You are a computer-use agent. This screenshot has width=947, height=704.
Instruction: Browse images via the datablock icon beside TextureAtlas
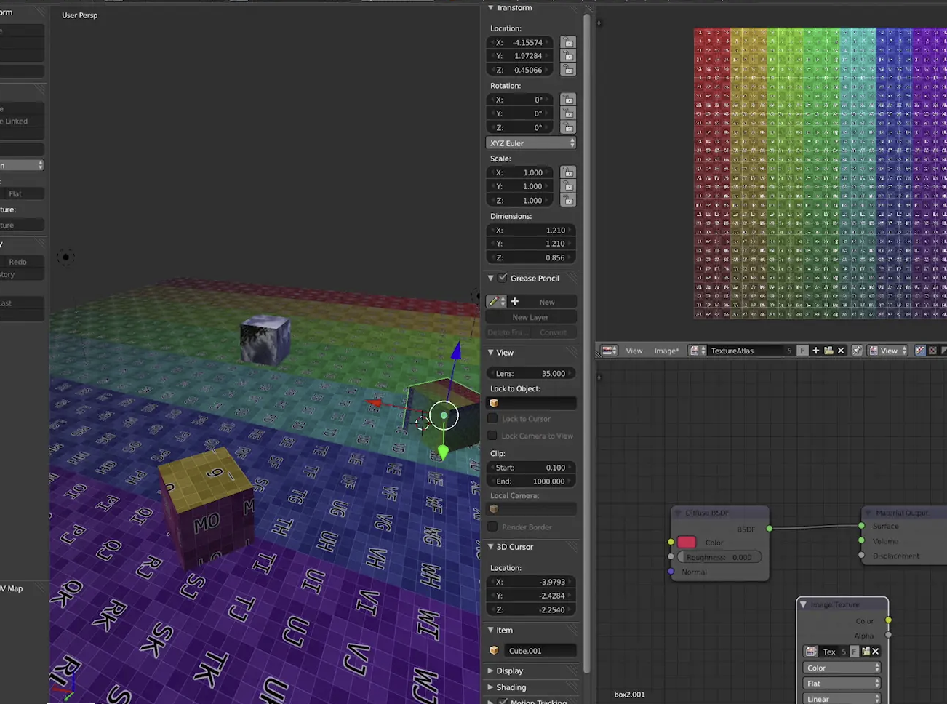pos(695,350)
